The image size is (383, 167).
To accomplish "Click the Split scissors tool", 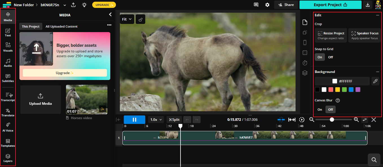I will 174,120.
